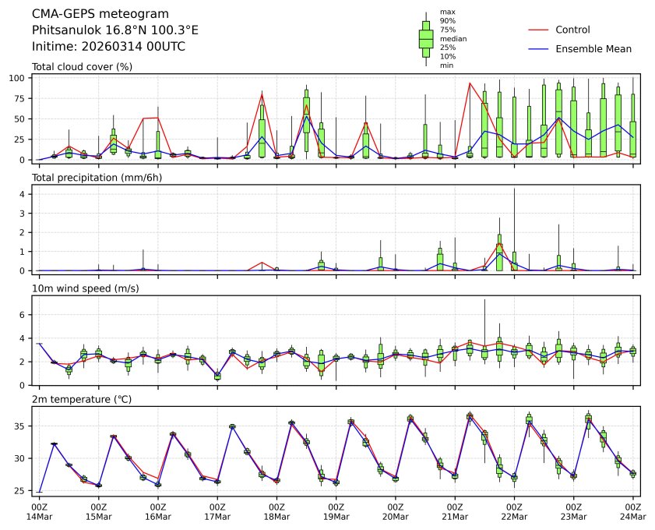
Task: Select the 'Ensemble Mean' legend label
Action: point(593,48)
